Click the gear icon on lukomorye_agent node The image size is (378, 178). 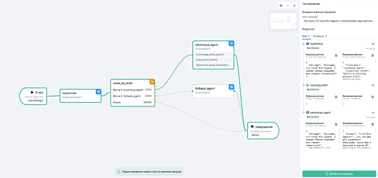coord(232,43)
